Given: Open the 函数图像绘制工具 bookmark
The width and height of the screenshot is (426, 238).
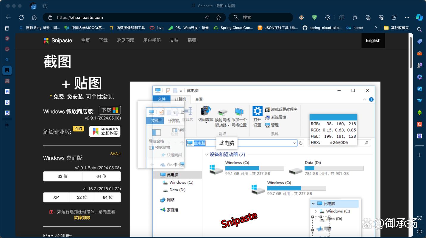Looking at the screenshot, I should pos(127,28).
